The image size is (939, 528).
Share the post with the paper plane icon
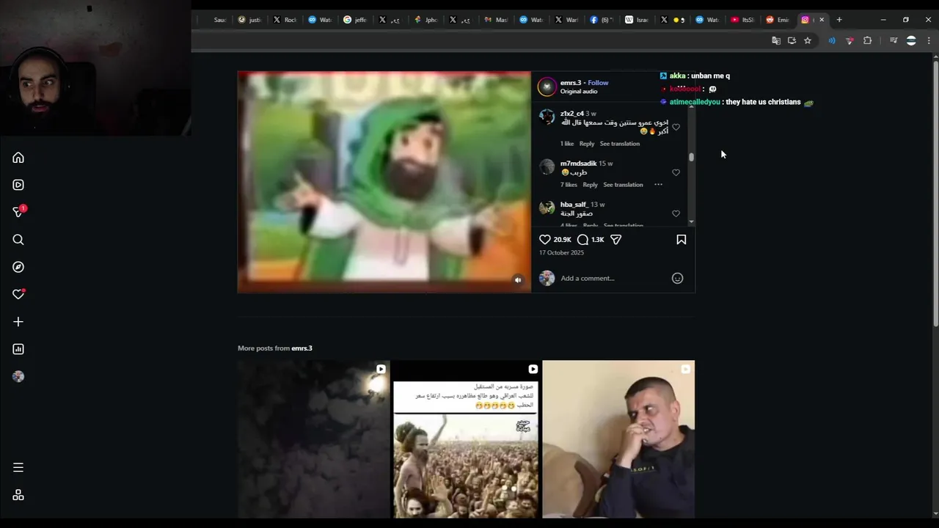tap(616, 240)
